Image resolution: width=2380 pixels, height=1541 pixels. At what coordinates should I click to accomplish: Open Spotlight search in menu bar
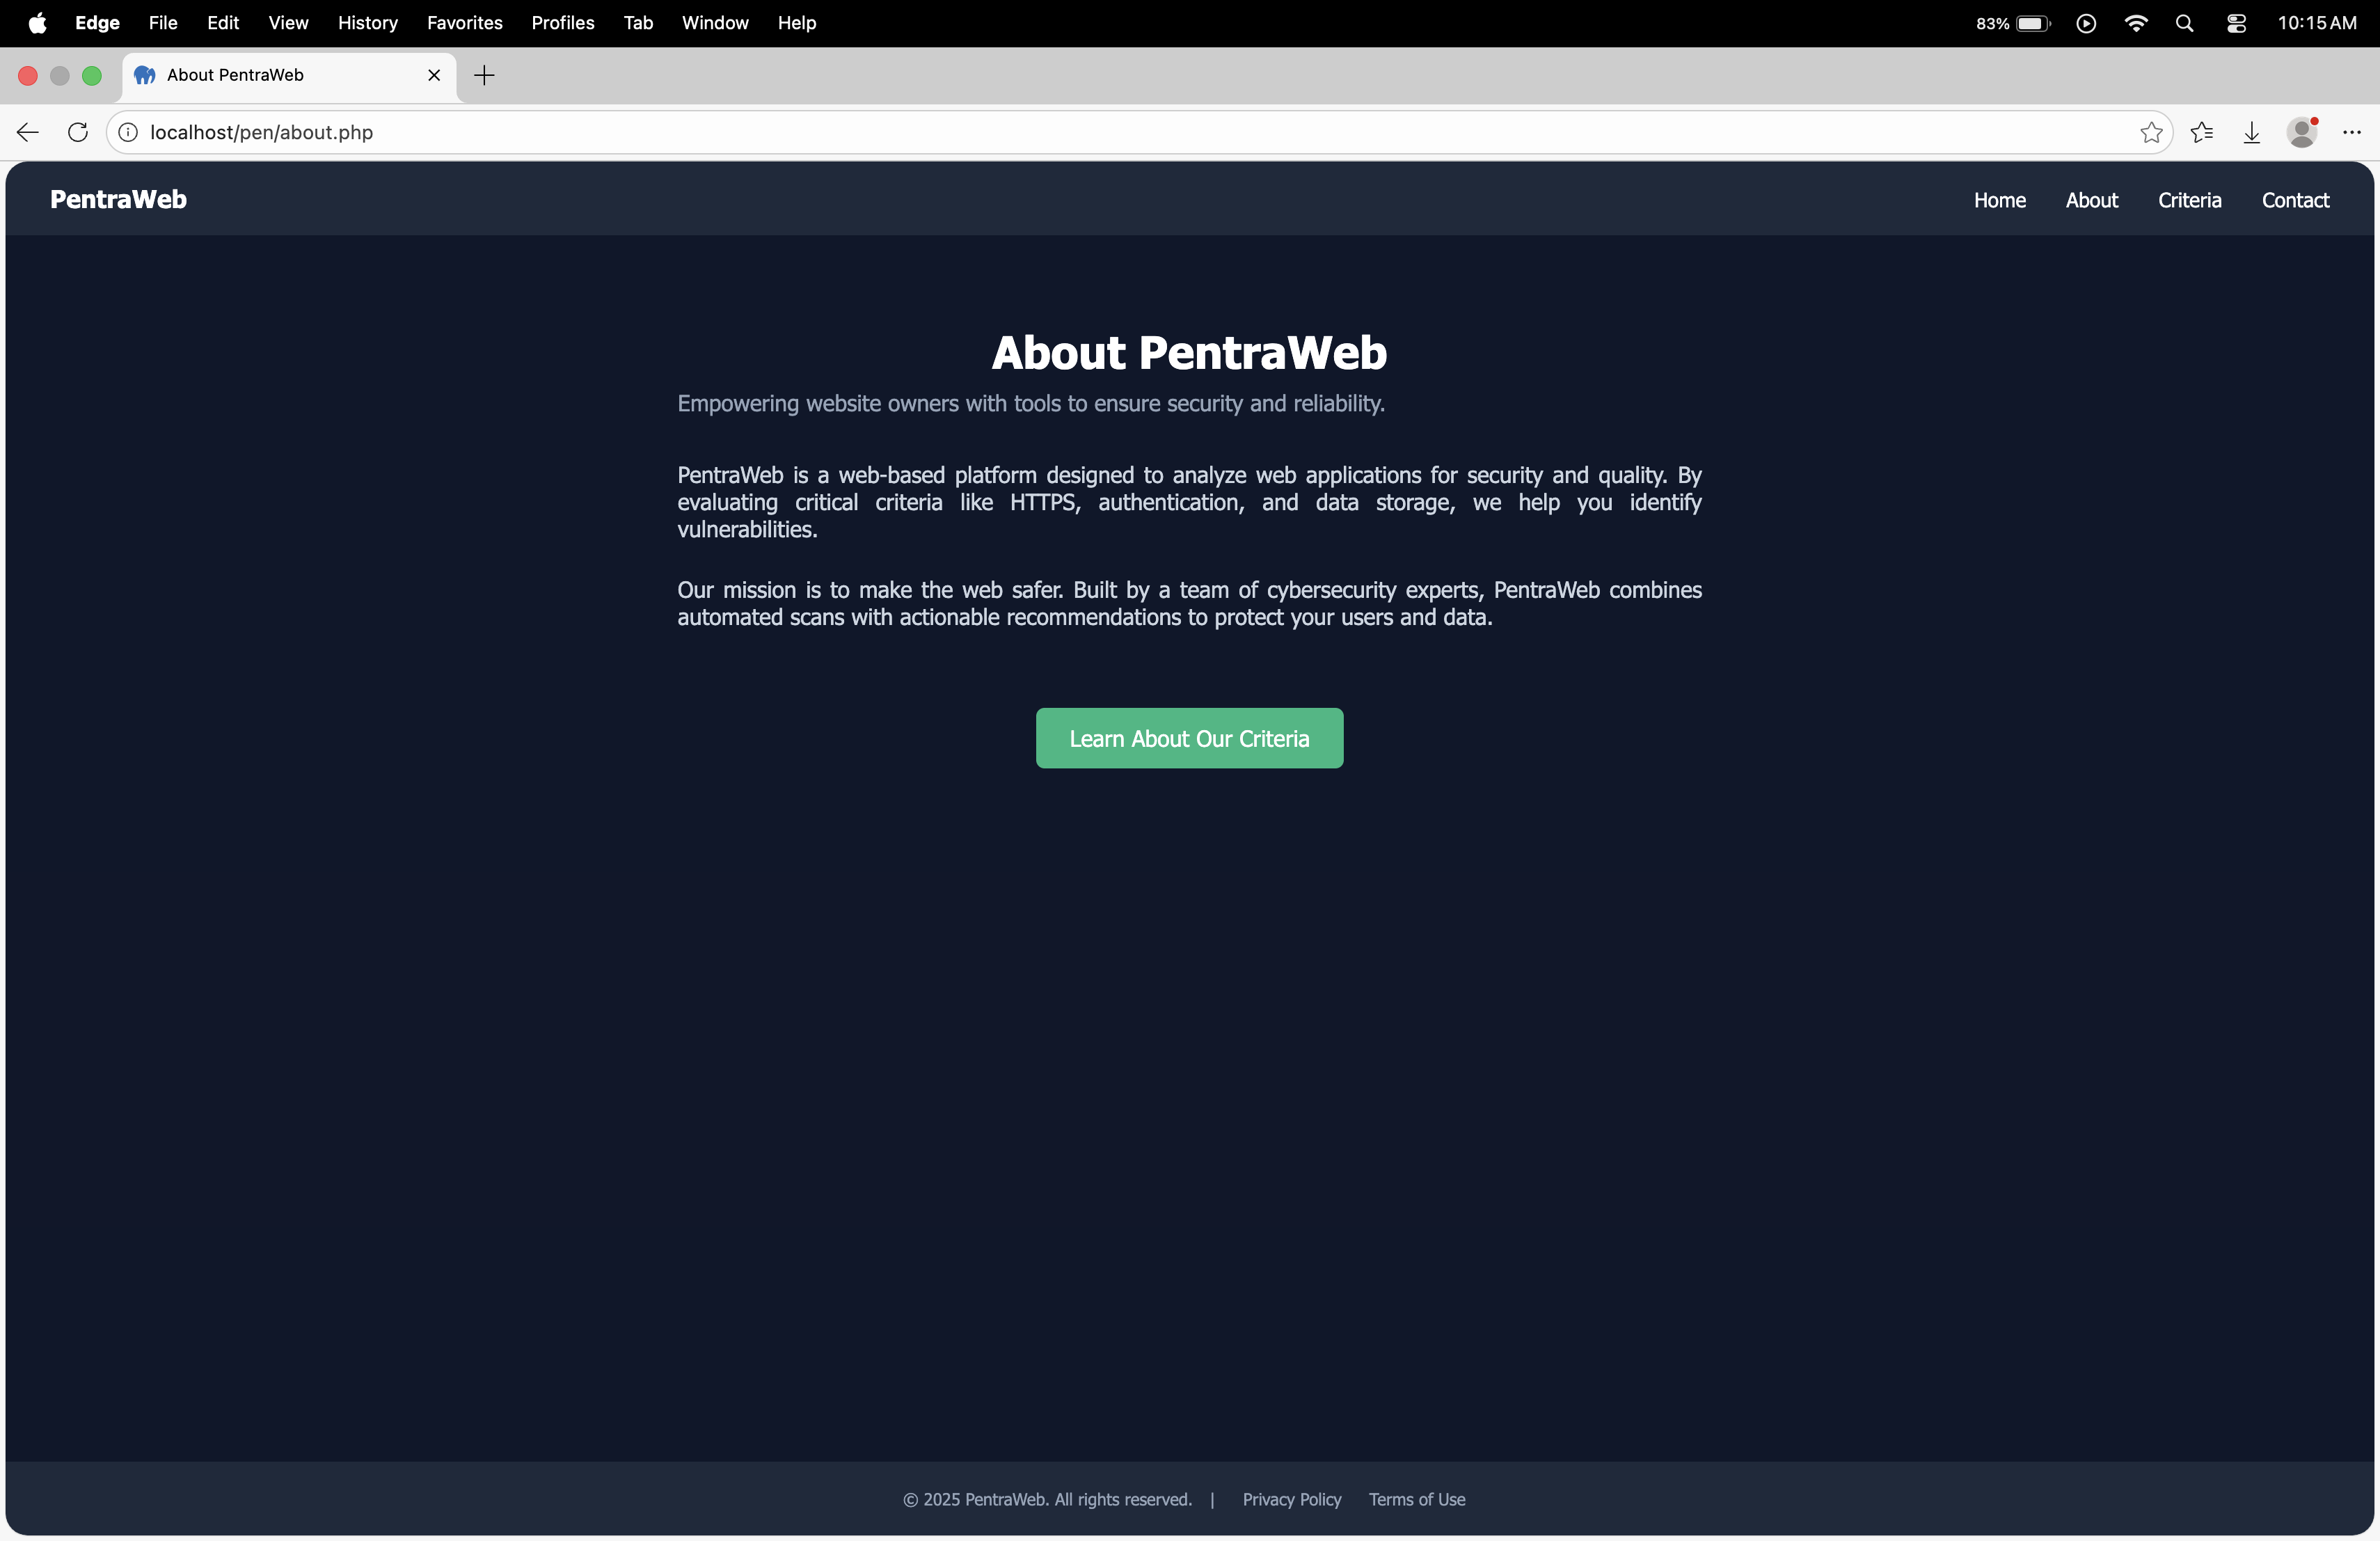2184,23
